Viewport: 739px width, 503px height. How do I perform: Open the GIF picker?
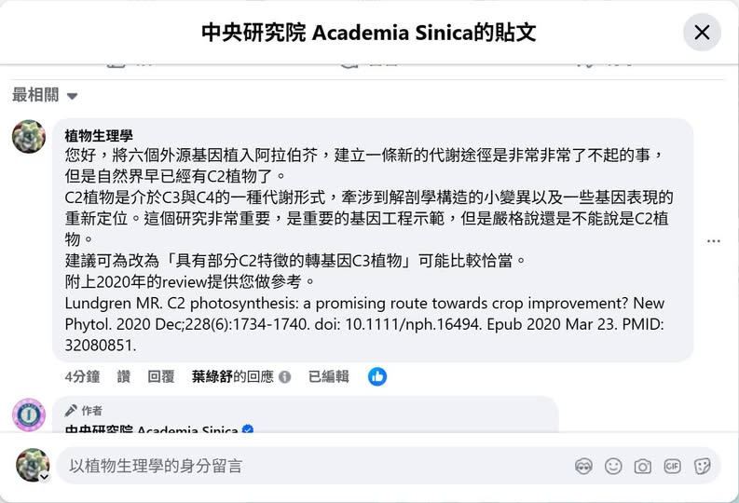tap(672, 466)
